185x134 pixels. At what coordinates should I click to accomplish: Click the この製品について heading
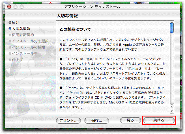click(75, 29)
